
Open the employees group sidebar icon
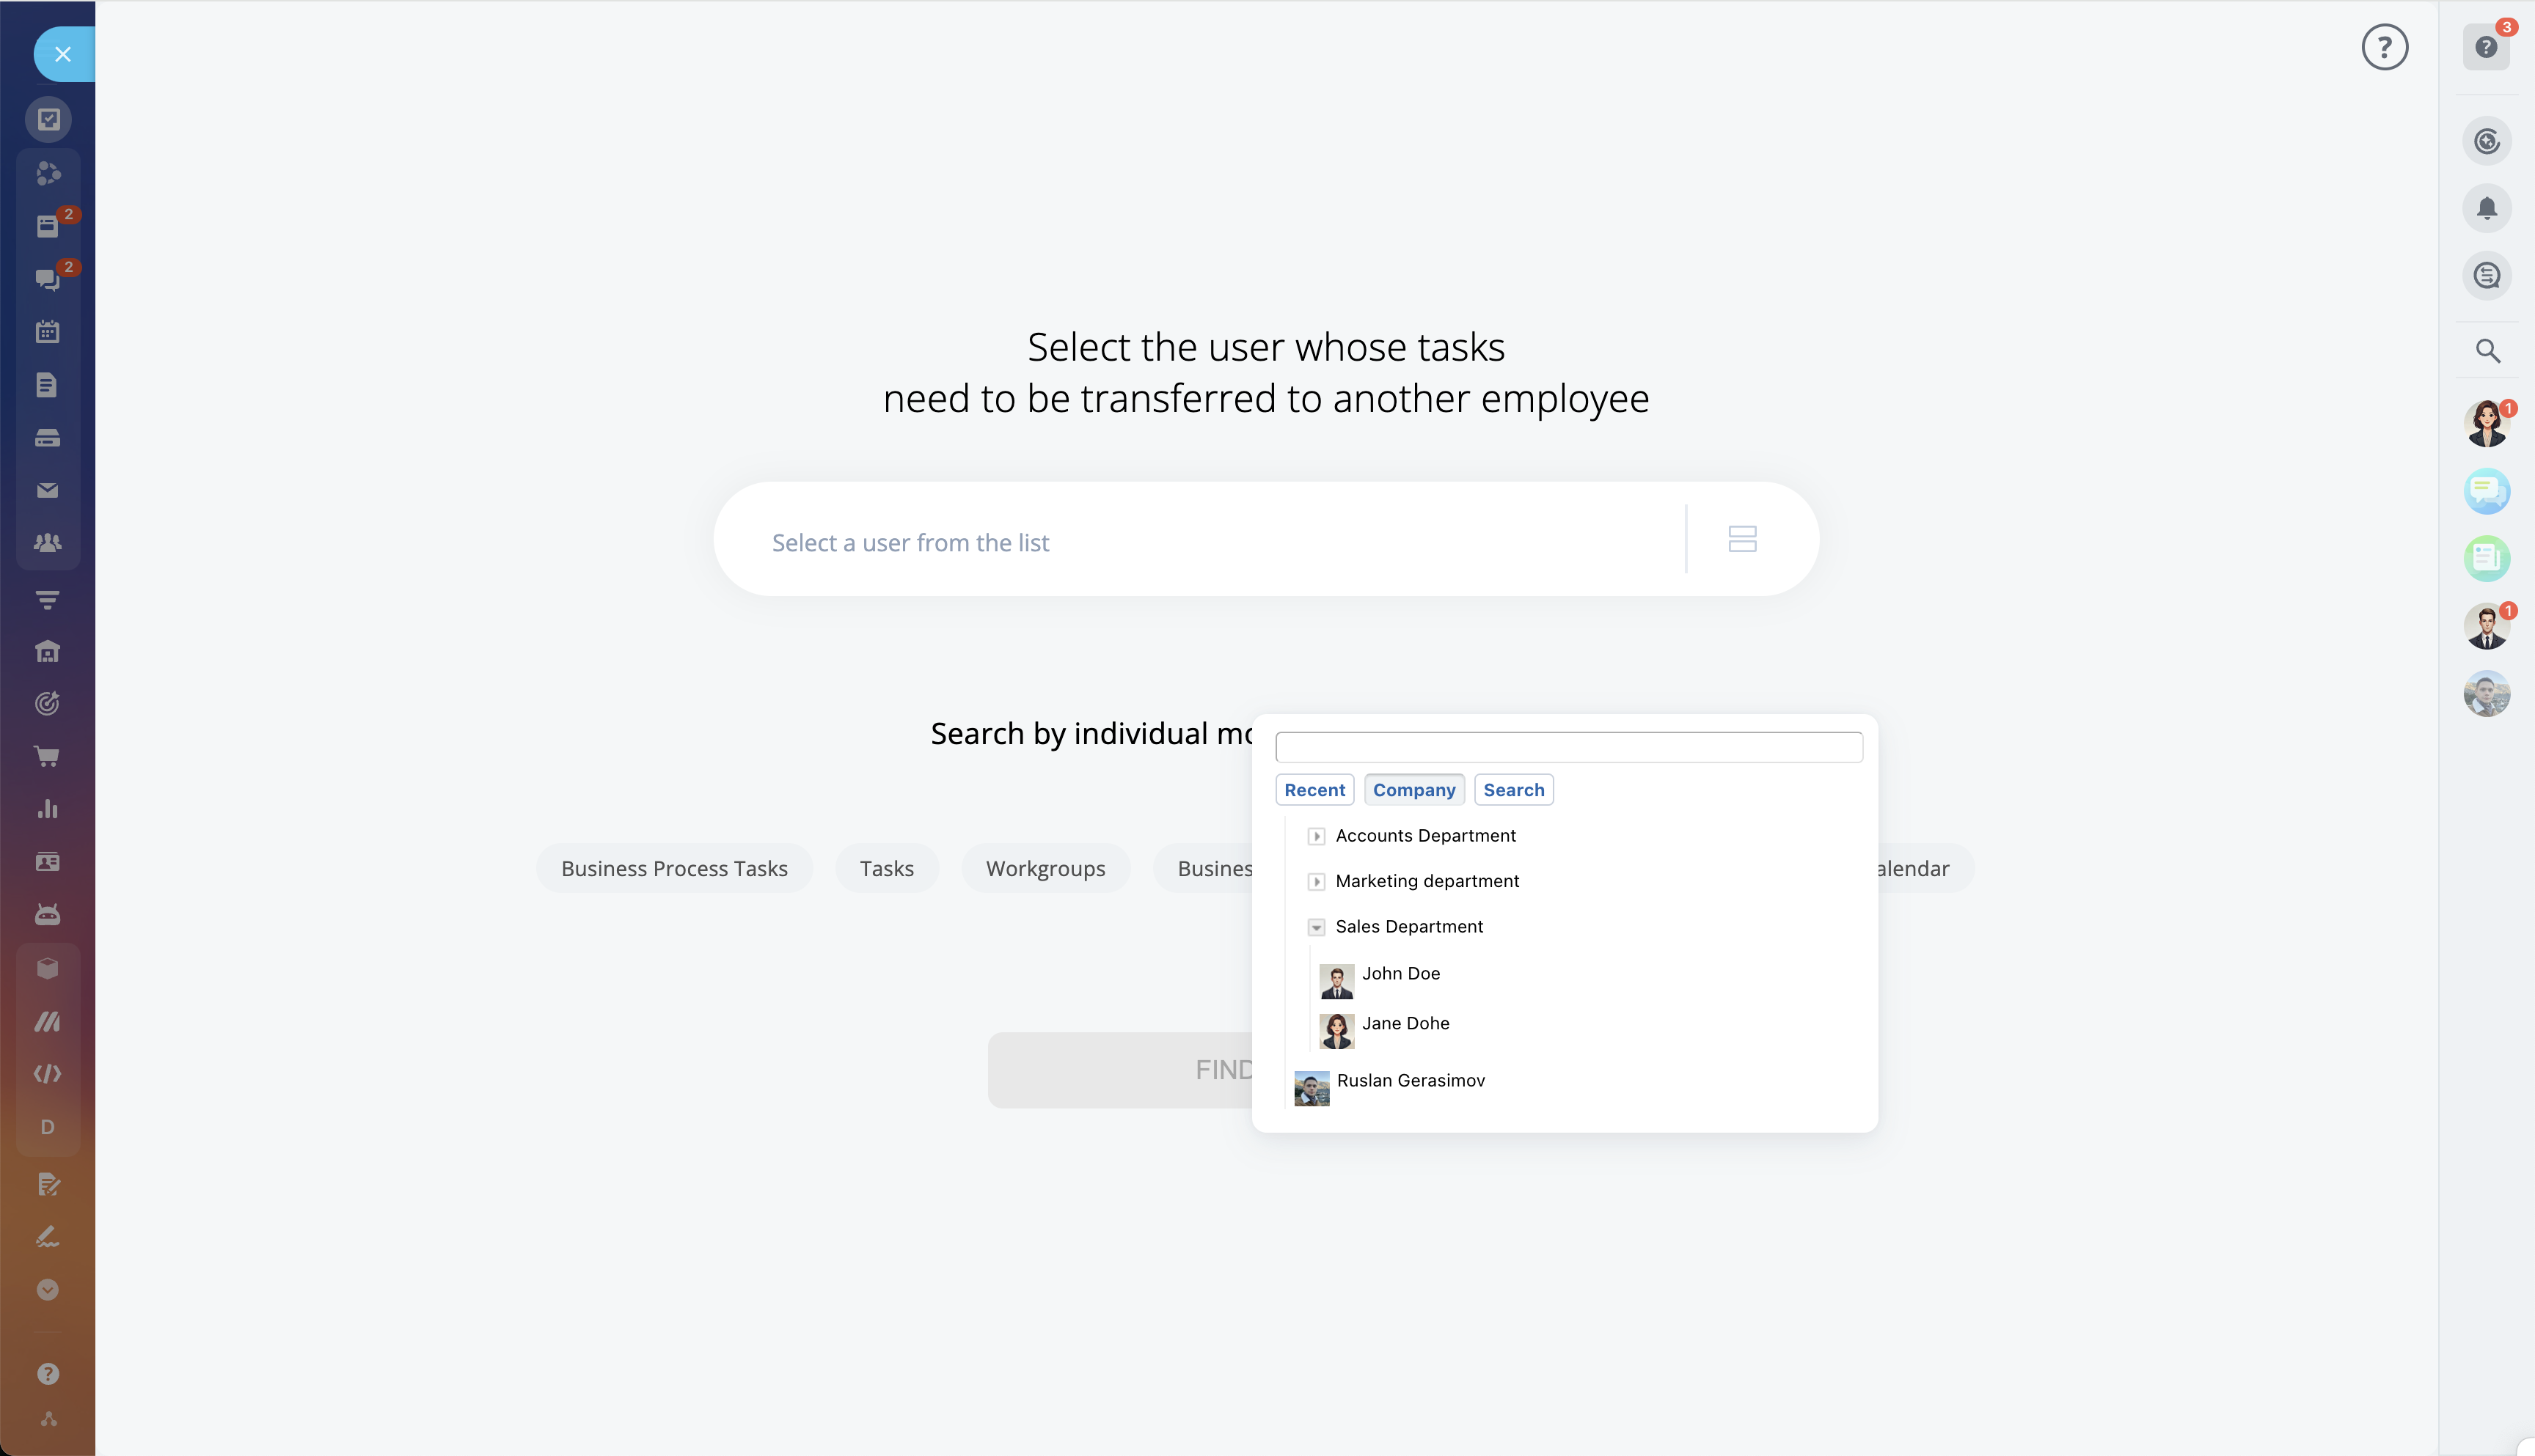click(47, 543)
